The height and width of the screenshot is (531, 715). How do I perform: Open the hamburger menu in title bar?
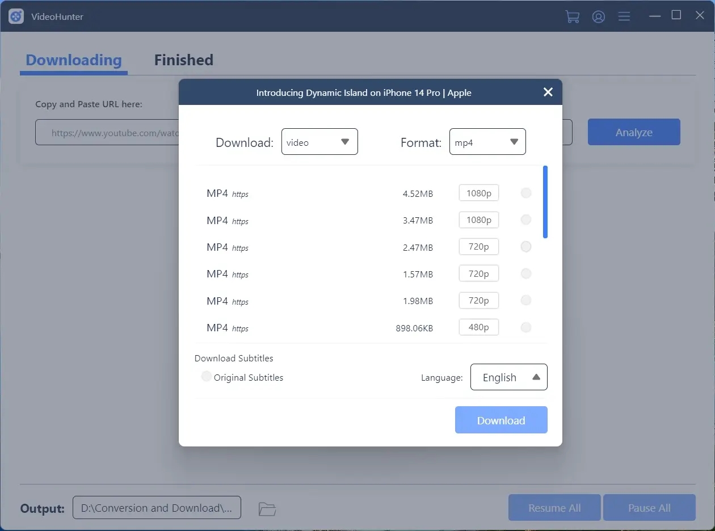coord(624,16)
